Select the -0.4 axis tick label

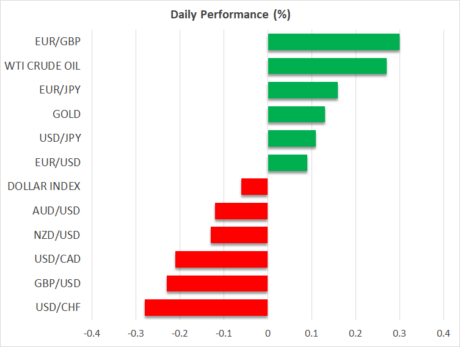point(92,334)
